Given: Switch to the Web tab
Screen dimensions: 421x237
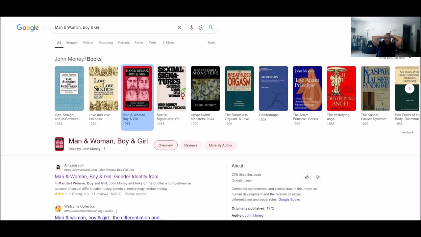Looking at the screenshot, I should (152, 43).
